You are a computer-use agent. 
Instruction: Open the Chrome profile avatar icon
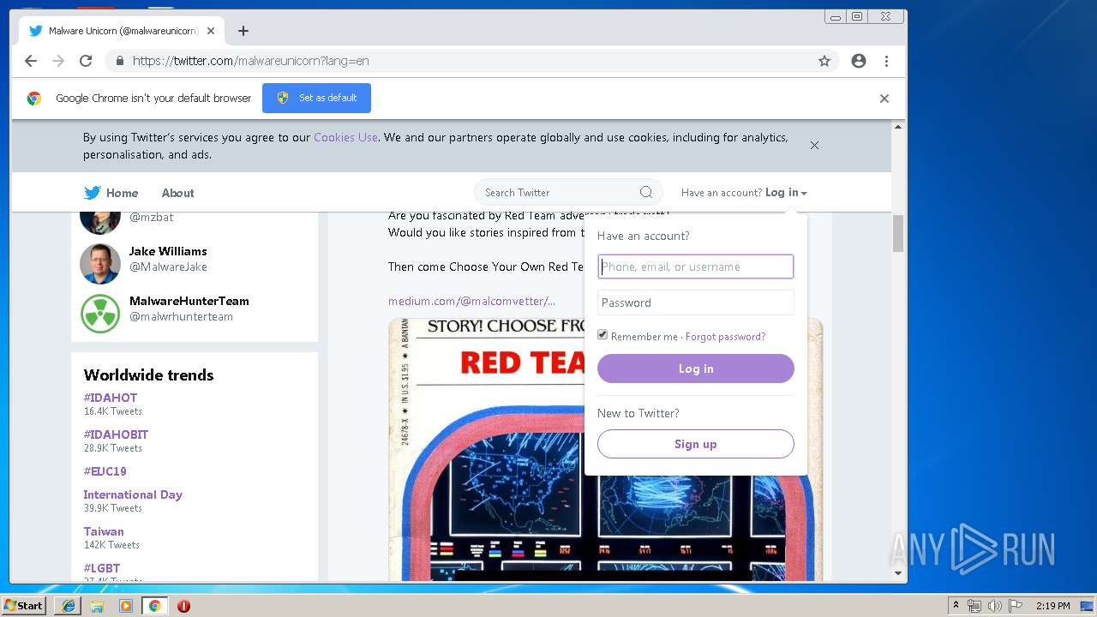(859, 61)
